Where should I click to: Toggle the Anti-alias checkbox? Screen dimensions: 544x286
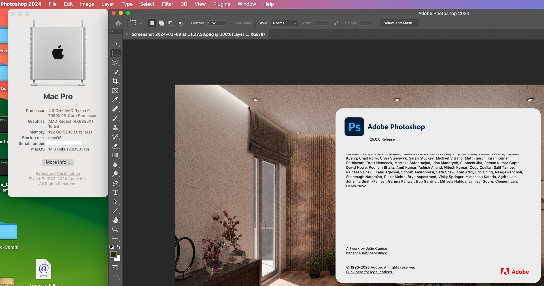231,23
